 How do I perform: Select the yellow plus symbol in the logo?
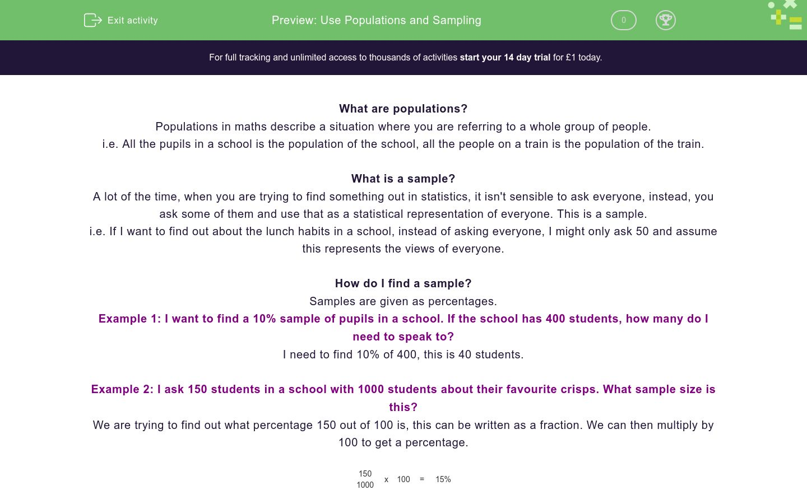tap(778, 17)
